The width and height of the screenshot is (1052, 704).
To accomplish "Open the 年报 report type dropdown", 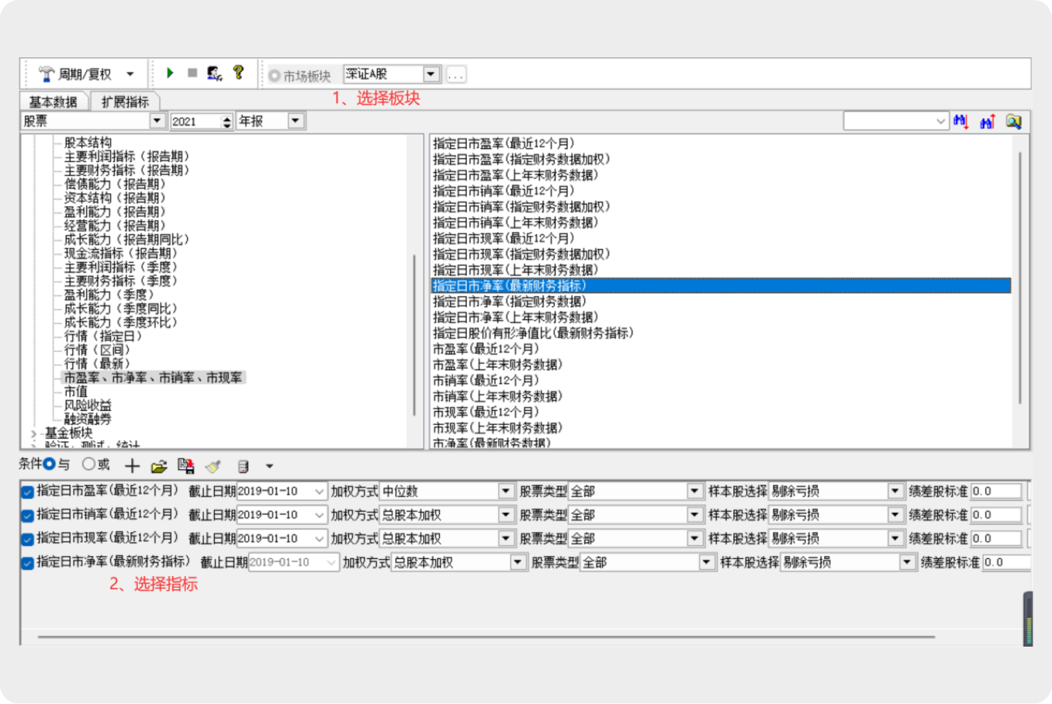I will [x=295, y=121].
